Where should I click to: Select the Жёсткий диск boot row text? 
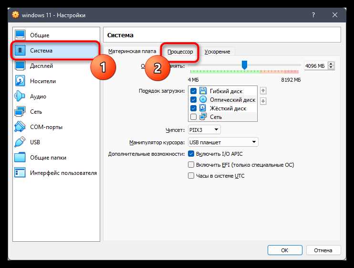[x=228, y=108]
